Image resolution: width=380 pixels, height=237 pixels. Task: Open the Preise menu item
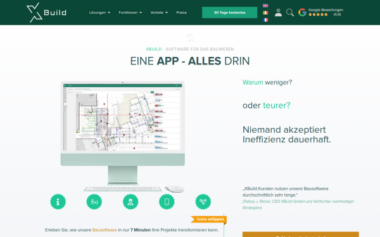pos(182,13)
